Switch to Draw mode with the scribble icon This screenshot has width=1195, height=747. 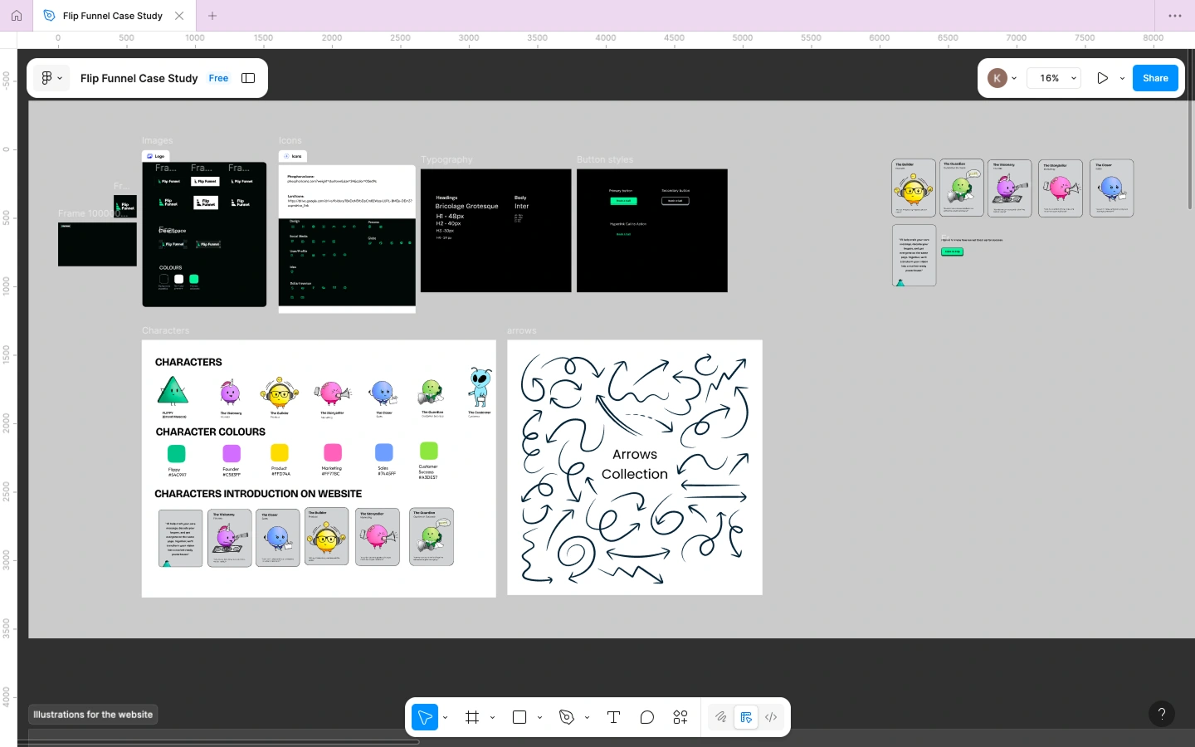pyautogui.click(x=719, y=717)
